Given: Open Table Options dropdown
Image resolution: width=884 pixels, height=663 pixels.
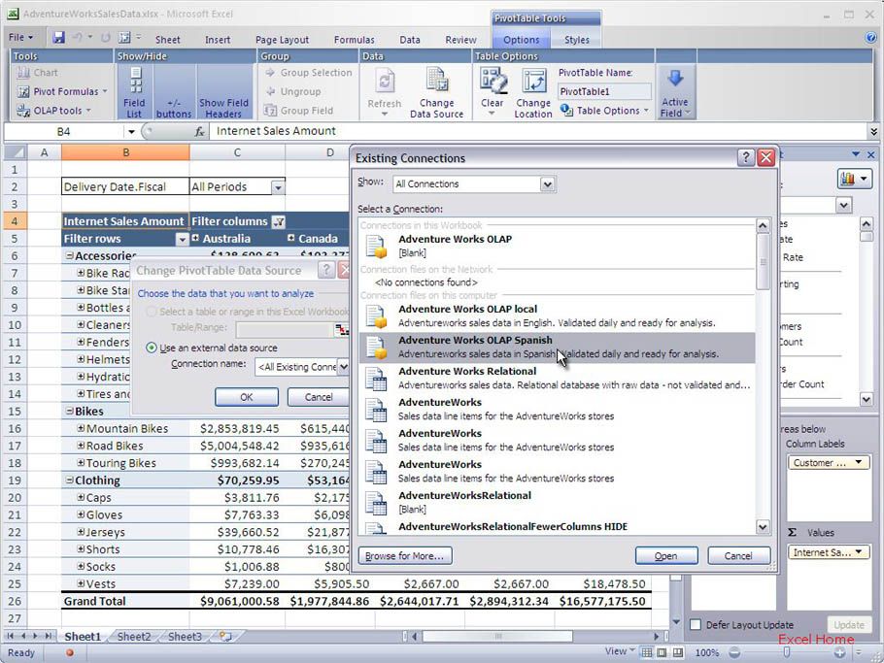Looking at the screenshot, I should [604, 111].
